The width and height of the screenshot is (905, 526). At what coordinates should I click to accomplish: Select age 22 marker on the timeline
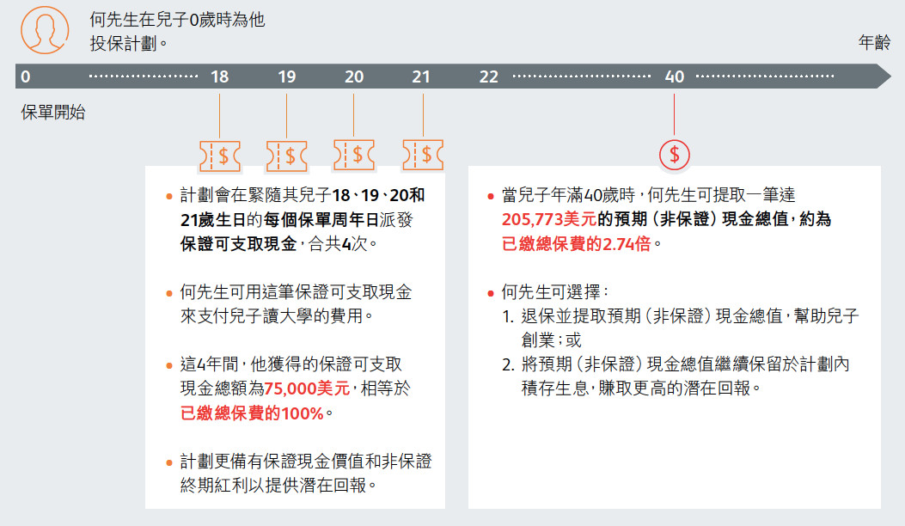(x=488, y=76)
